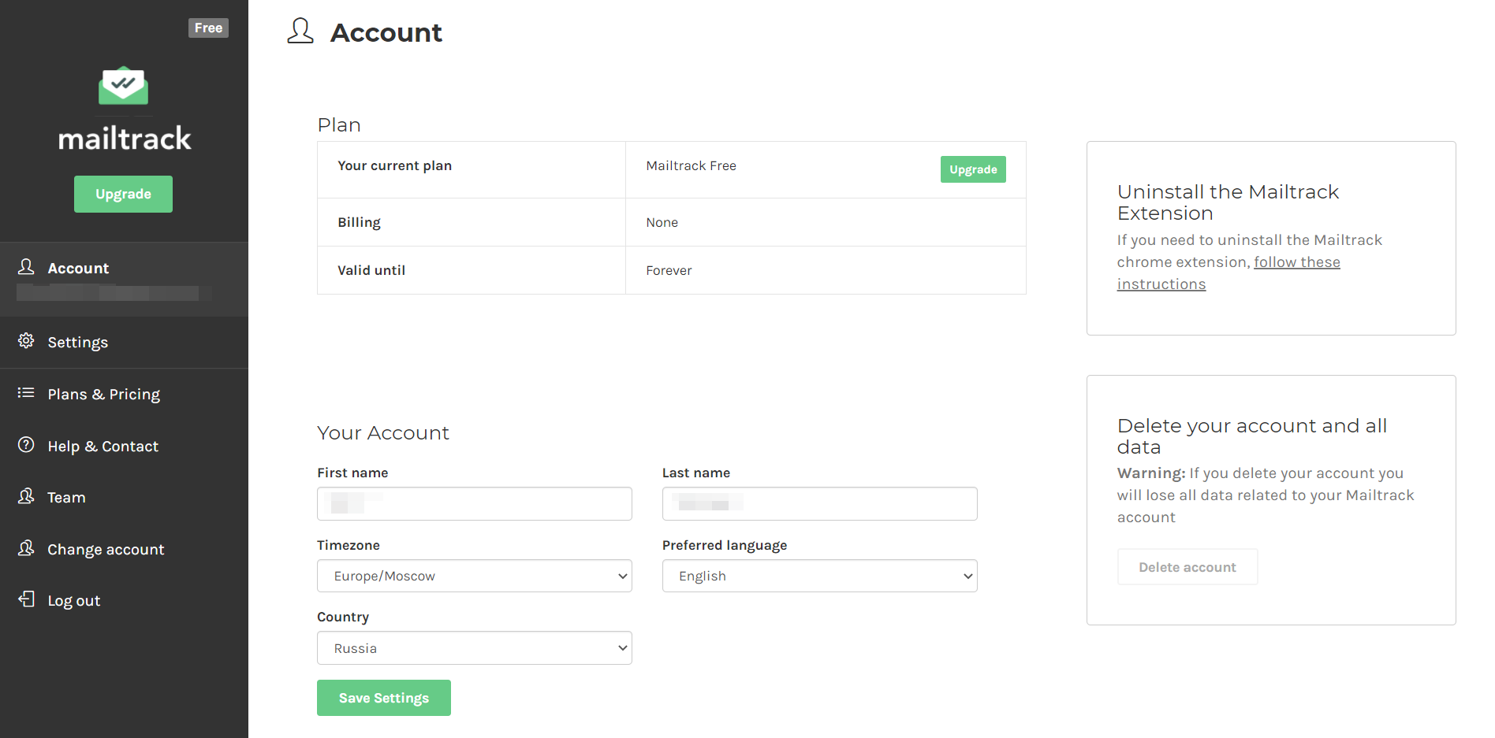1495x738 pixels.
Task: Click the sidebar Upgrade button under logo
Action: 123,194
